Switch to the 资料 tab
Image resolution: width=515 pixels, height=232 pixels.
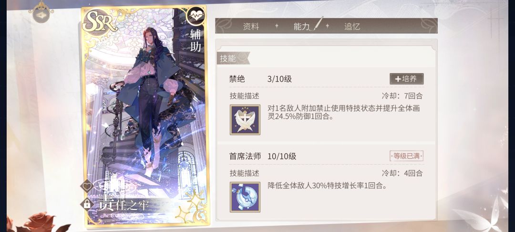coord(251,27)
